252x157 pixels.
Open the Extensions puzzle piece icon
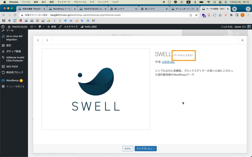(231, 15)
